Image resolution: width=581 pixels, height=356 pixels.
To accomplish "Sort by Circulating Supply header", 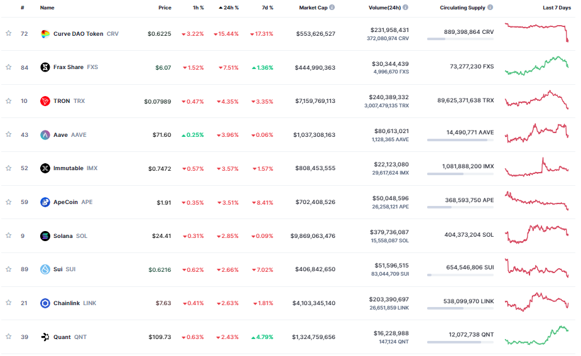I will [462, 8].
